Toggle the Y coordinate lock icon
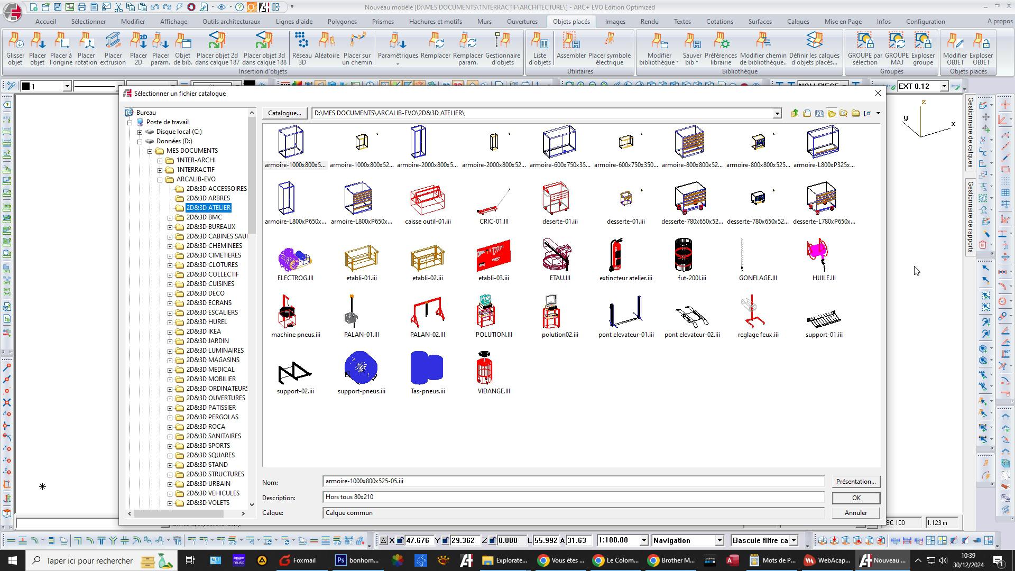The image size is (1015, 571). [446, 540]
